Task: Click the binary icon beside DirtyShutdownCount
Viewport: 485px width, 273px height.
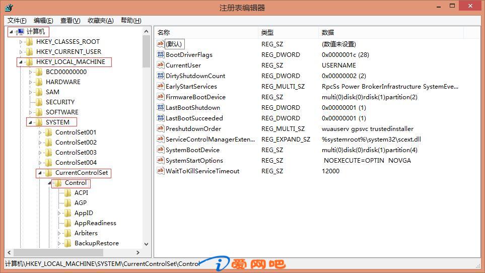Action: [x=160, y=76]
